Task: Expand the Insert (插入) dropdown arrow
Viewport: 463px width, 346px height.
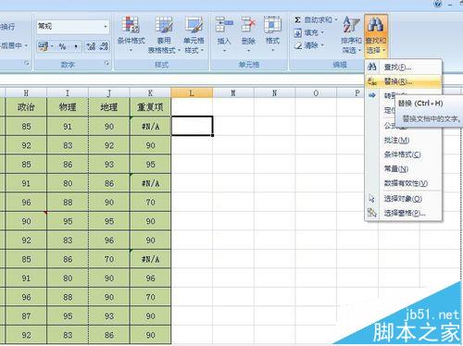Action: 224,50
